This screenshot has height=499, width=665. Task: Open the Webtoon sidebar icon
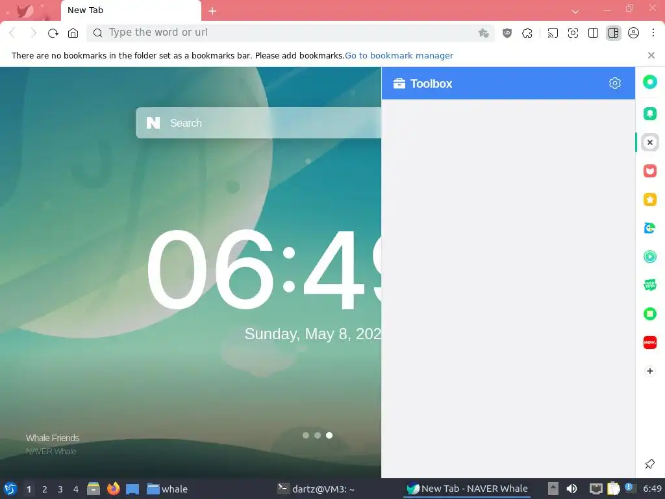649,285
